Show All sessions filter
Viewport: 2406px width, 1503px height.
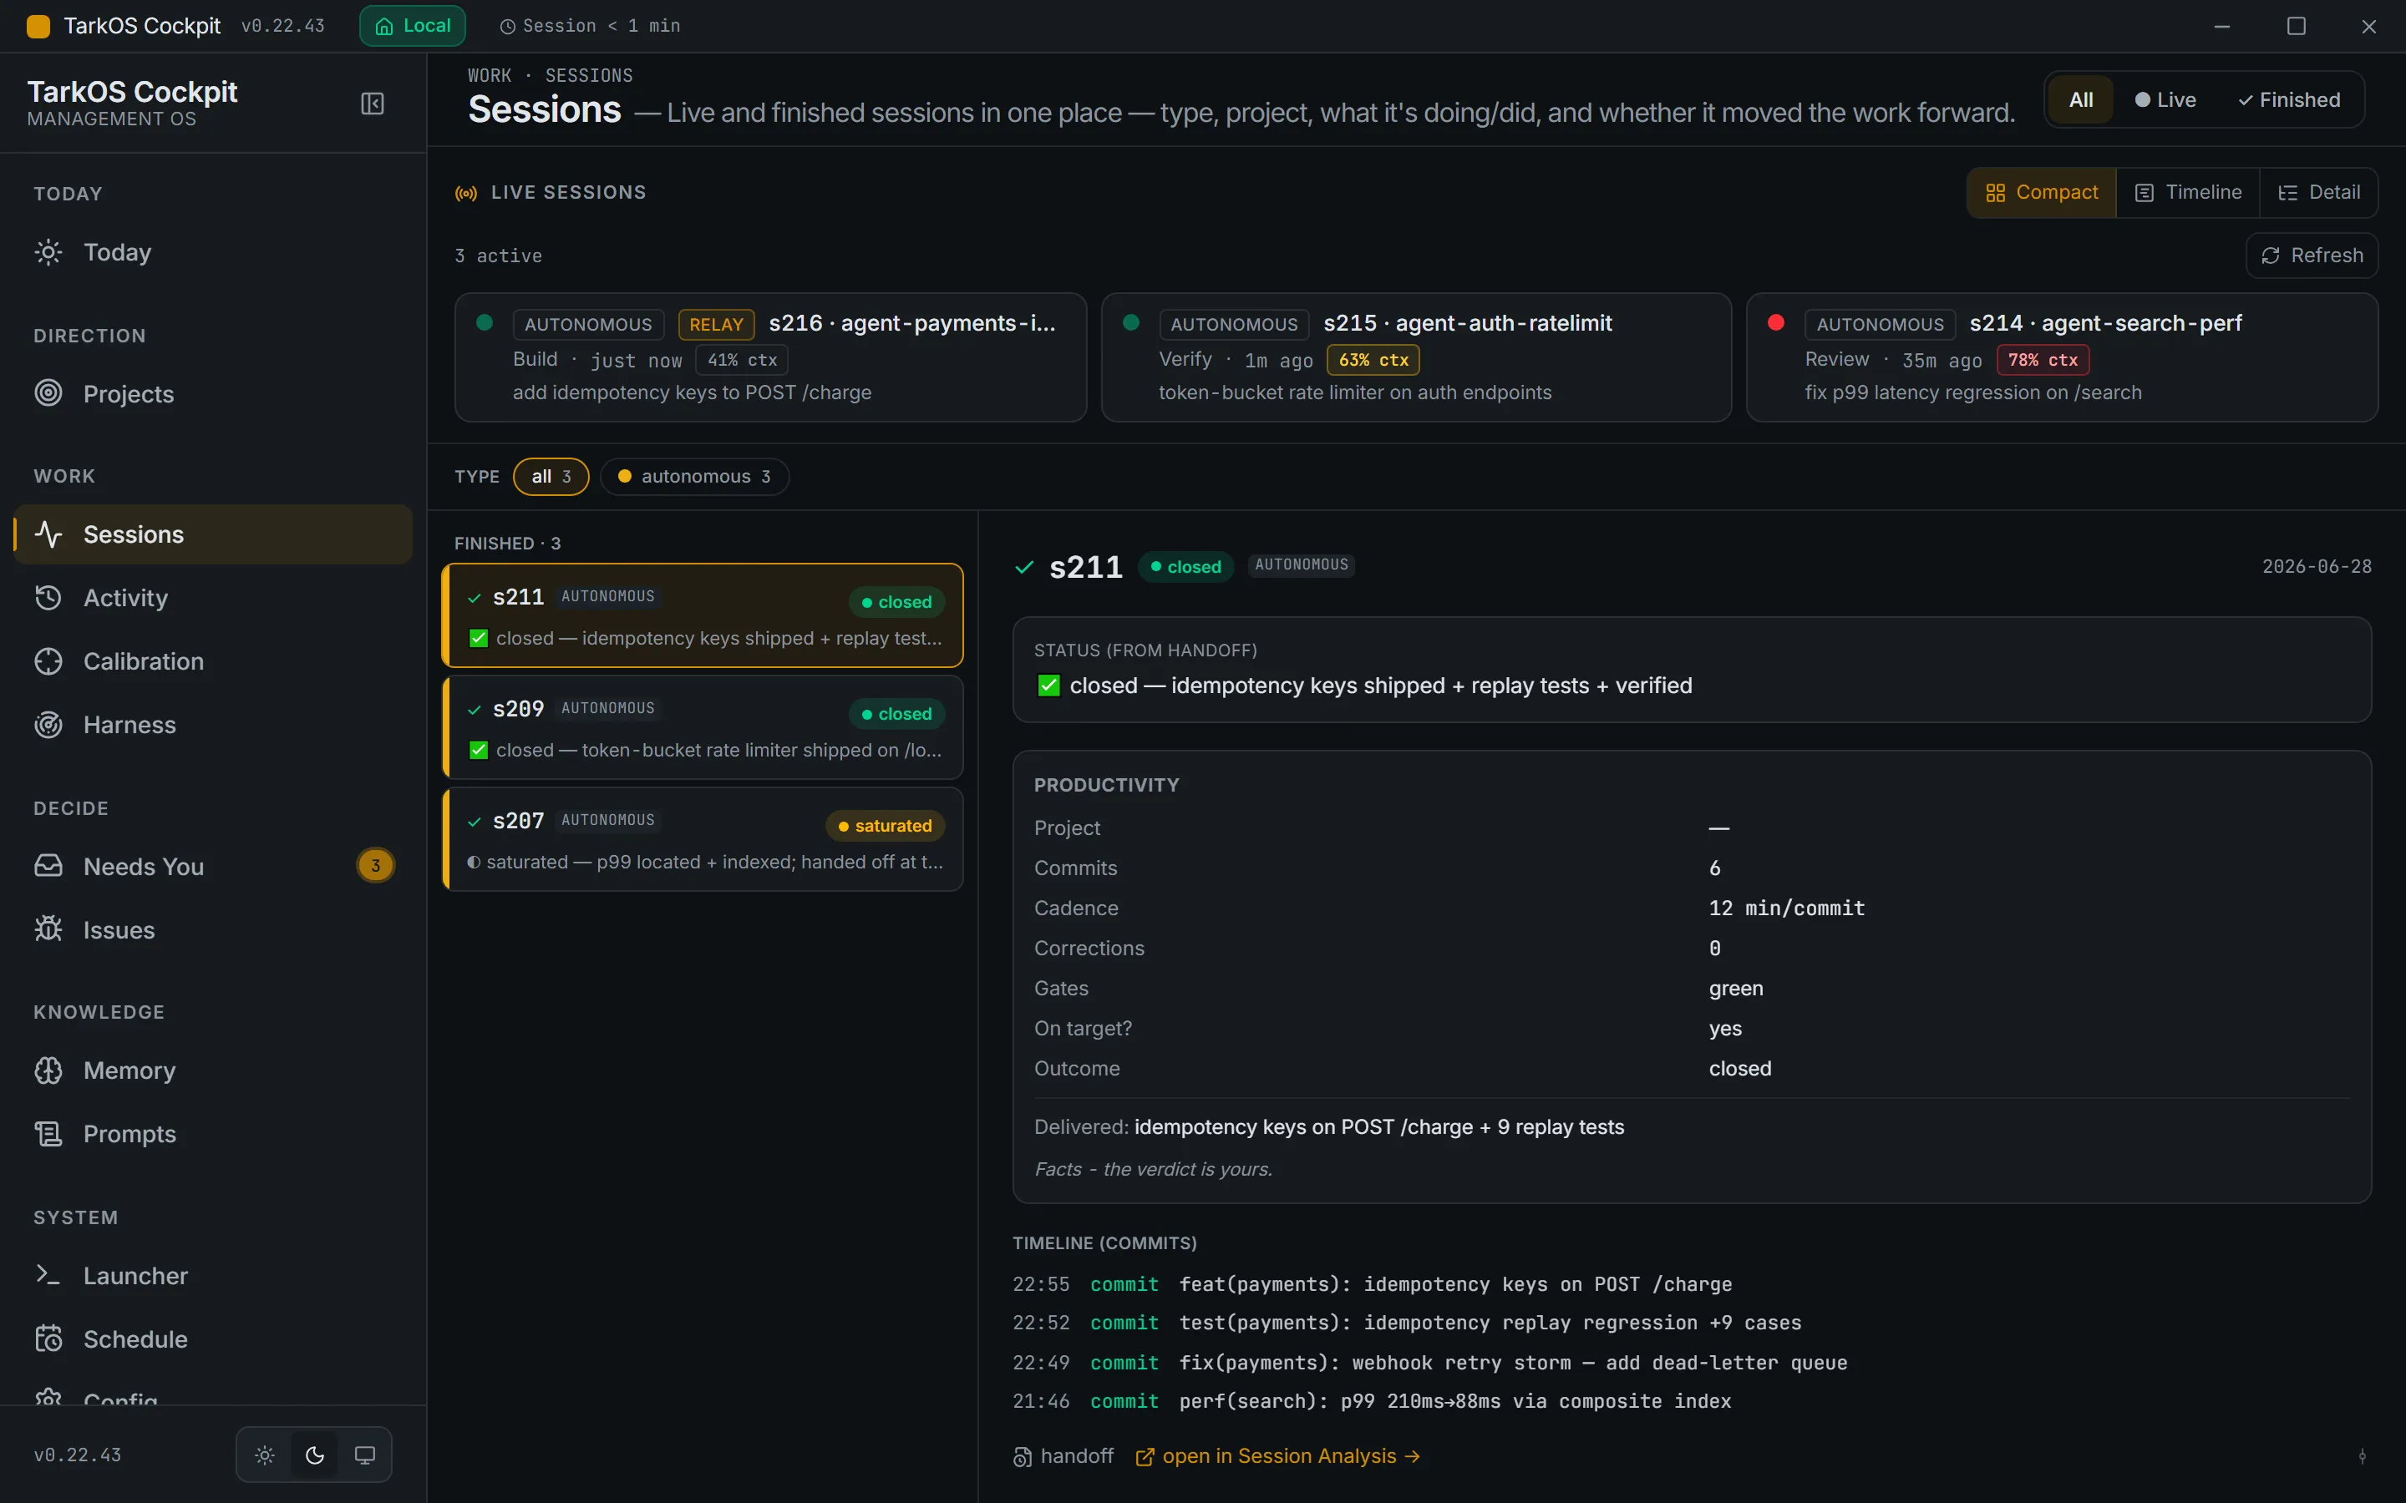coord(2081,99)
